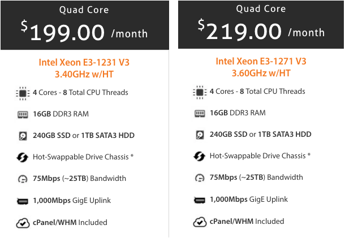Viewport: 345px width, 238px height.
Task: Click the cPanel cloud checkmark icon in the $199 plan
Action: [23, 223]
